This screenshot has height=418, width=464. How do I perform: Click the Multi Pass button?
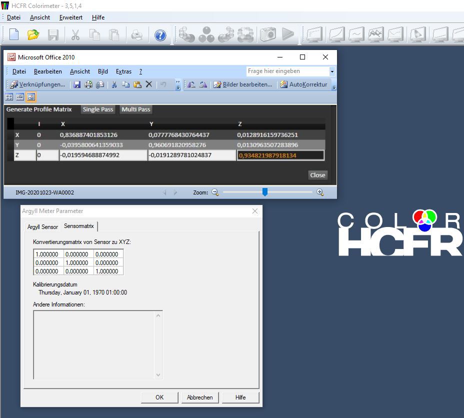tap(136, 109)
